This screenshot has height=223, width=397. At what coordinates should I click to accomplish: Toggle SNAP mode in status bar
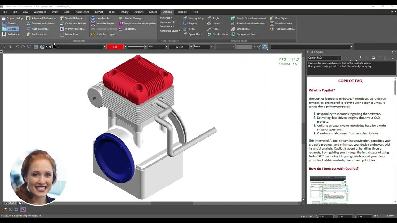(304, 216)
